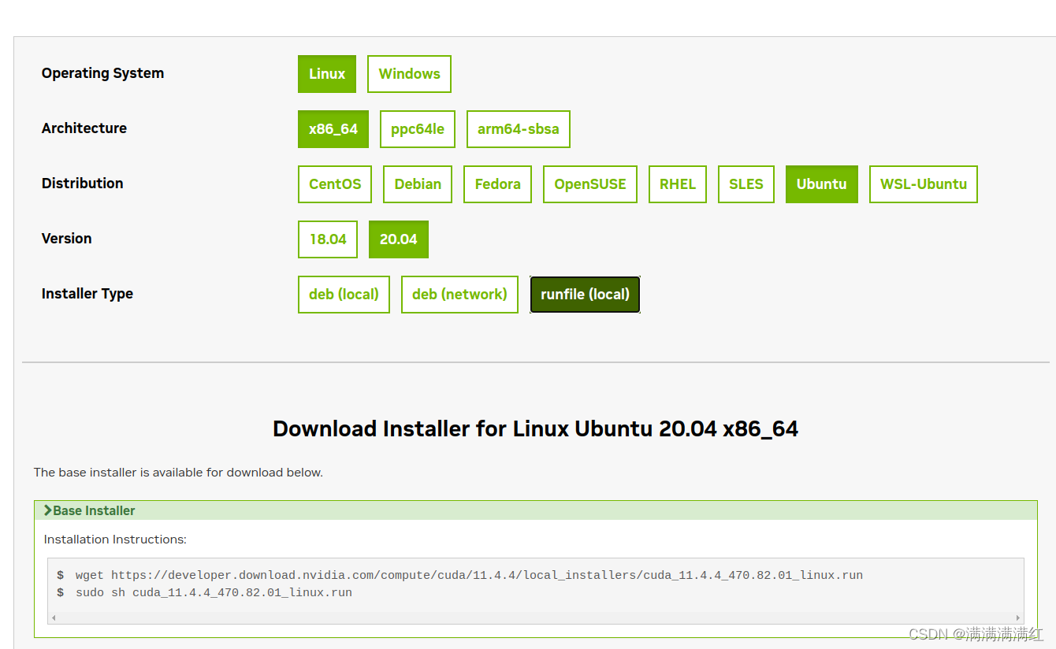Pick CentOS distribution
Screen dimensions: 1056x649
pos(335,184)
